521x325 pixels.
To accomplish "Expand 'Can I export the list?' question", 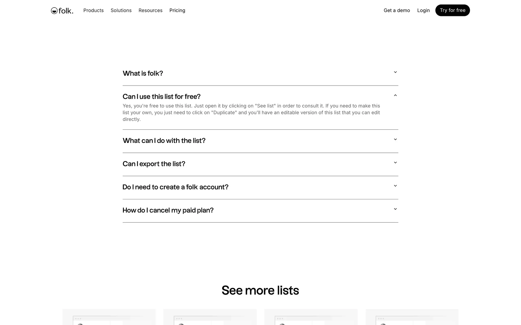I will 154,164.
